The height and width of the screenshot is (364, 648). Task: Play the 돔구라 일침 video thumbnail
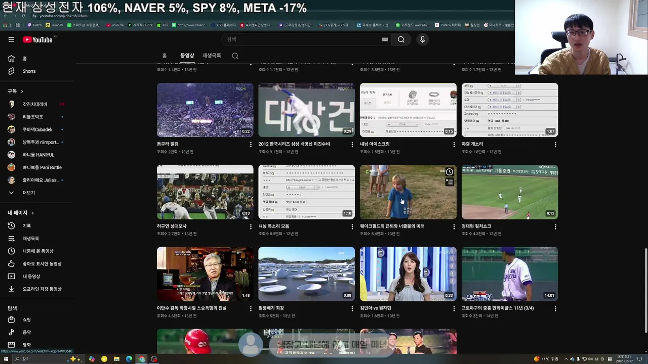click(205, 110)
